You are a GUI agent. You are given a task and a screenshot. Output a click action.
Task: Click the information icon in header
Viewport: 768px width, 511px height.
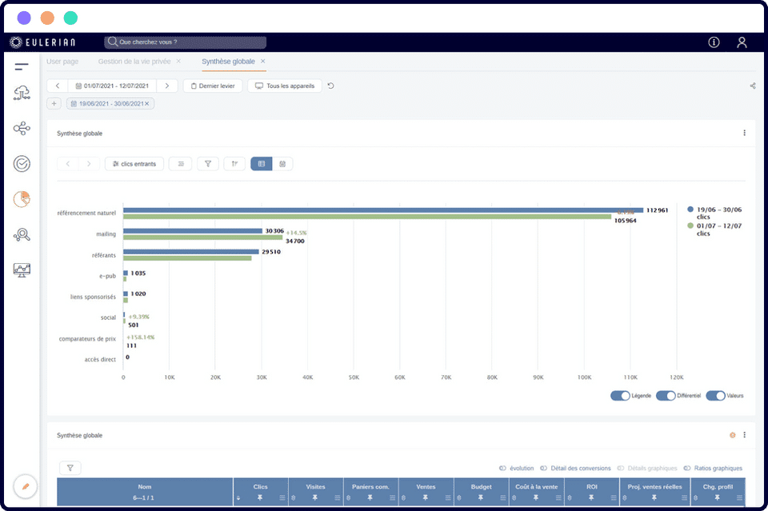click(x=714, y=42)
